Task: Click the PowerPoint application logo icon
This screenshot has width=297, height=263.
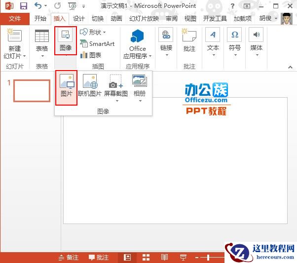Action: pos(9,6)
